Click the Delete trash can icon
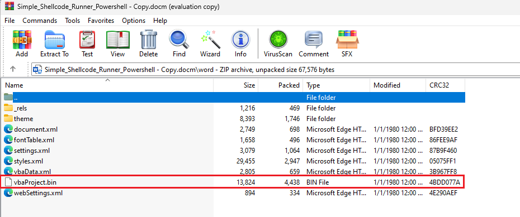The width and height of the screenshot is (520, 217). (x=148, y=40)
